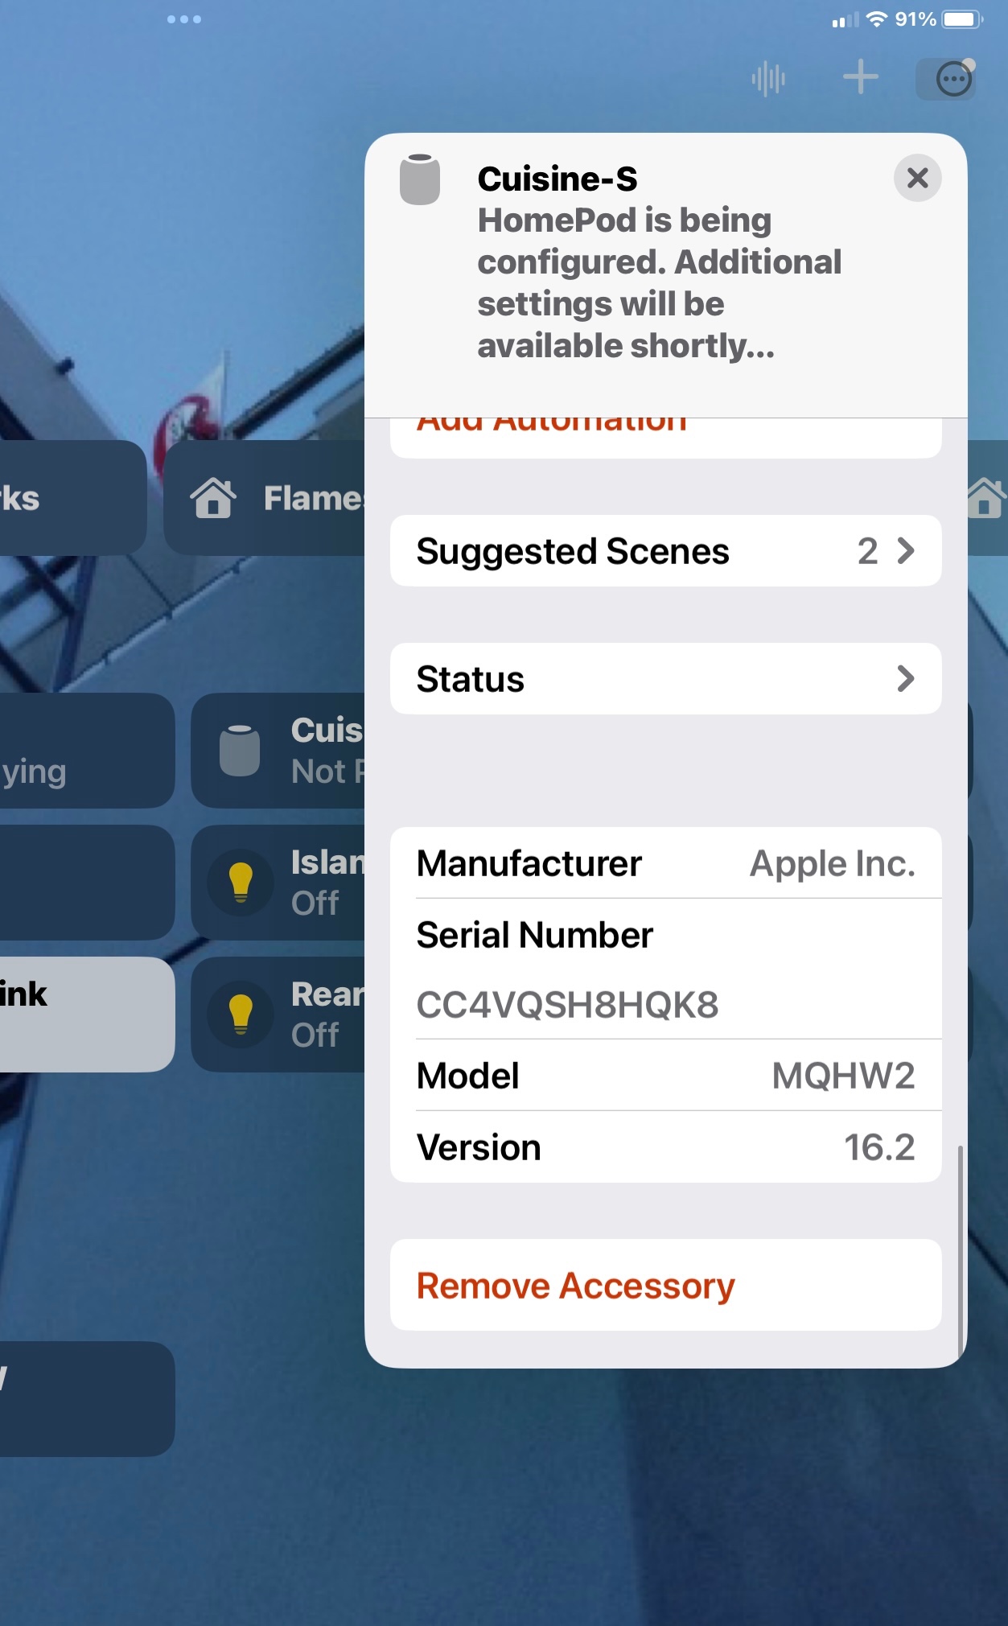
Task: Open the Status row
Action: 666,679
